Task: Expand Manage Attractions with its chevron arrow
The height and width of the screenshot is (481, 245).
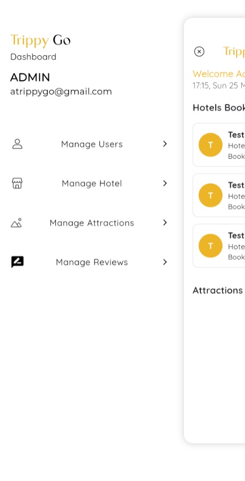Action: 165,223
